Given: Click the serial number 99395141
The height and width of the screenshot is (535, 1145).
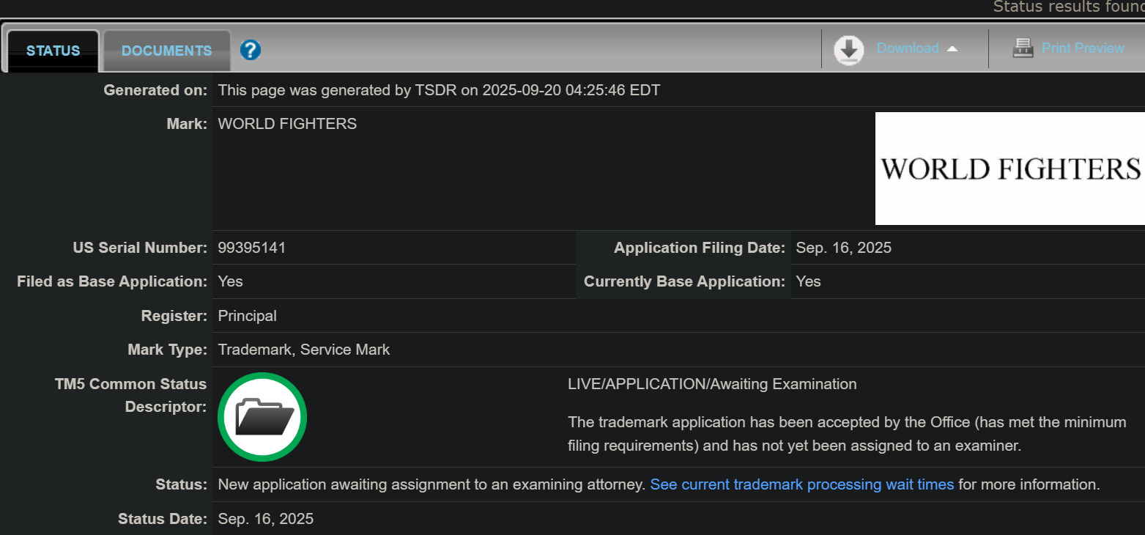Looking at the screenshot, I should (252, 248).
